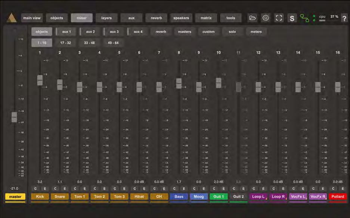Select the Hihat channel label
350x218 pixels.
[x=139, y=197]
